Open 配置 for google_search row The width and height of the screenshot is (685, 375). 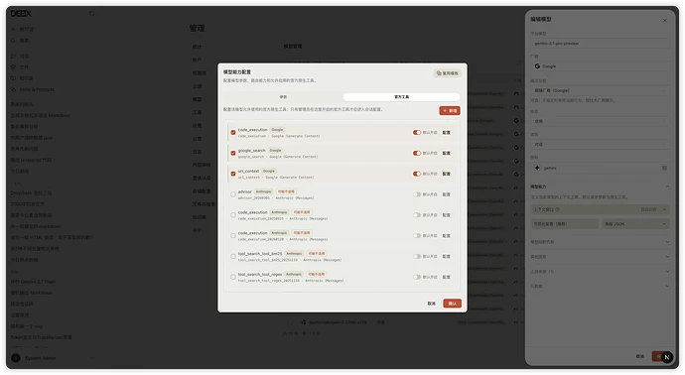point(446,153)
